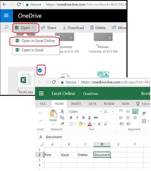Click Download in the OneDrive toolbar
This screenshot has height=171, width=151.
tap(73, 28)
